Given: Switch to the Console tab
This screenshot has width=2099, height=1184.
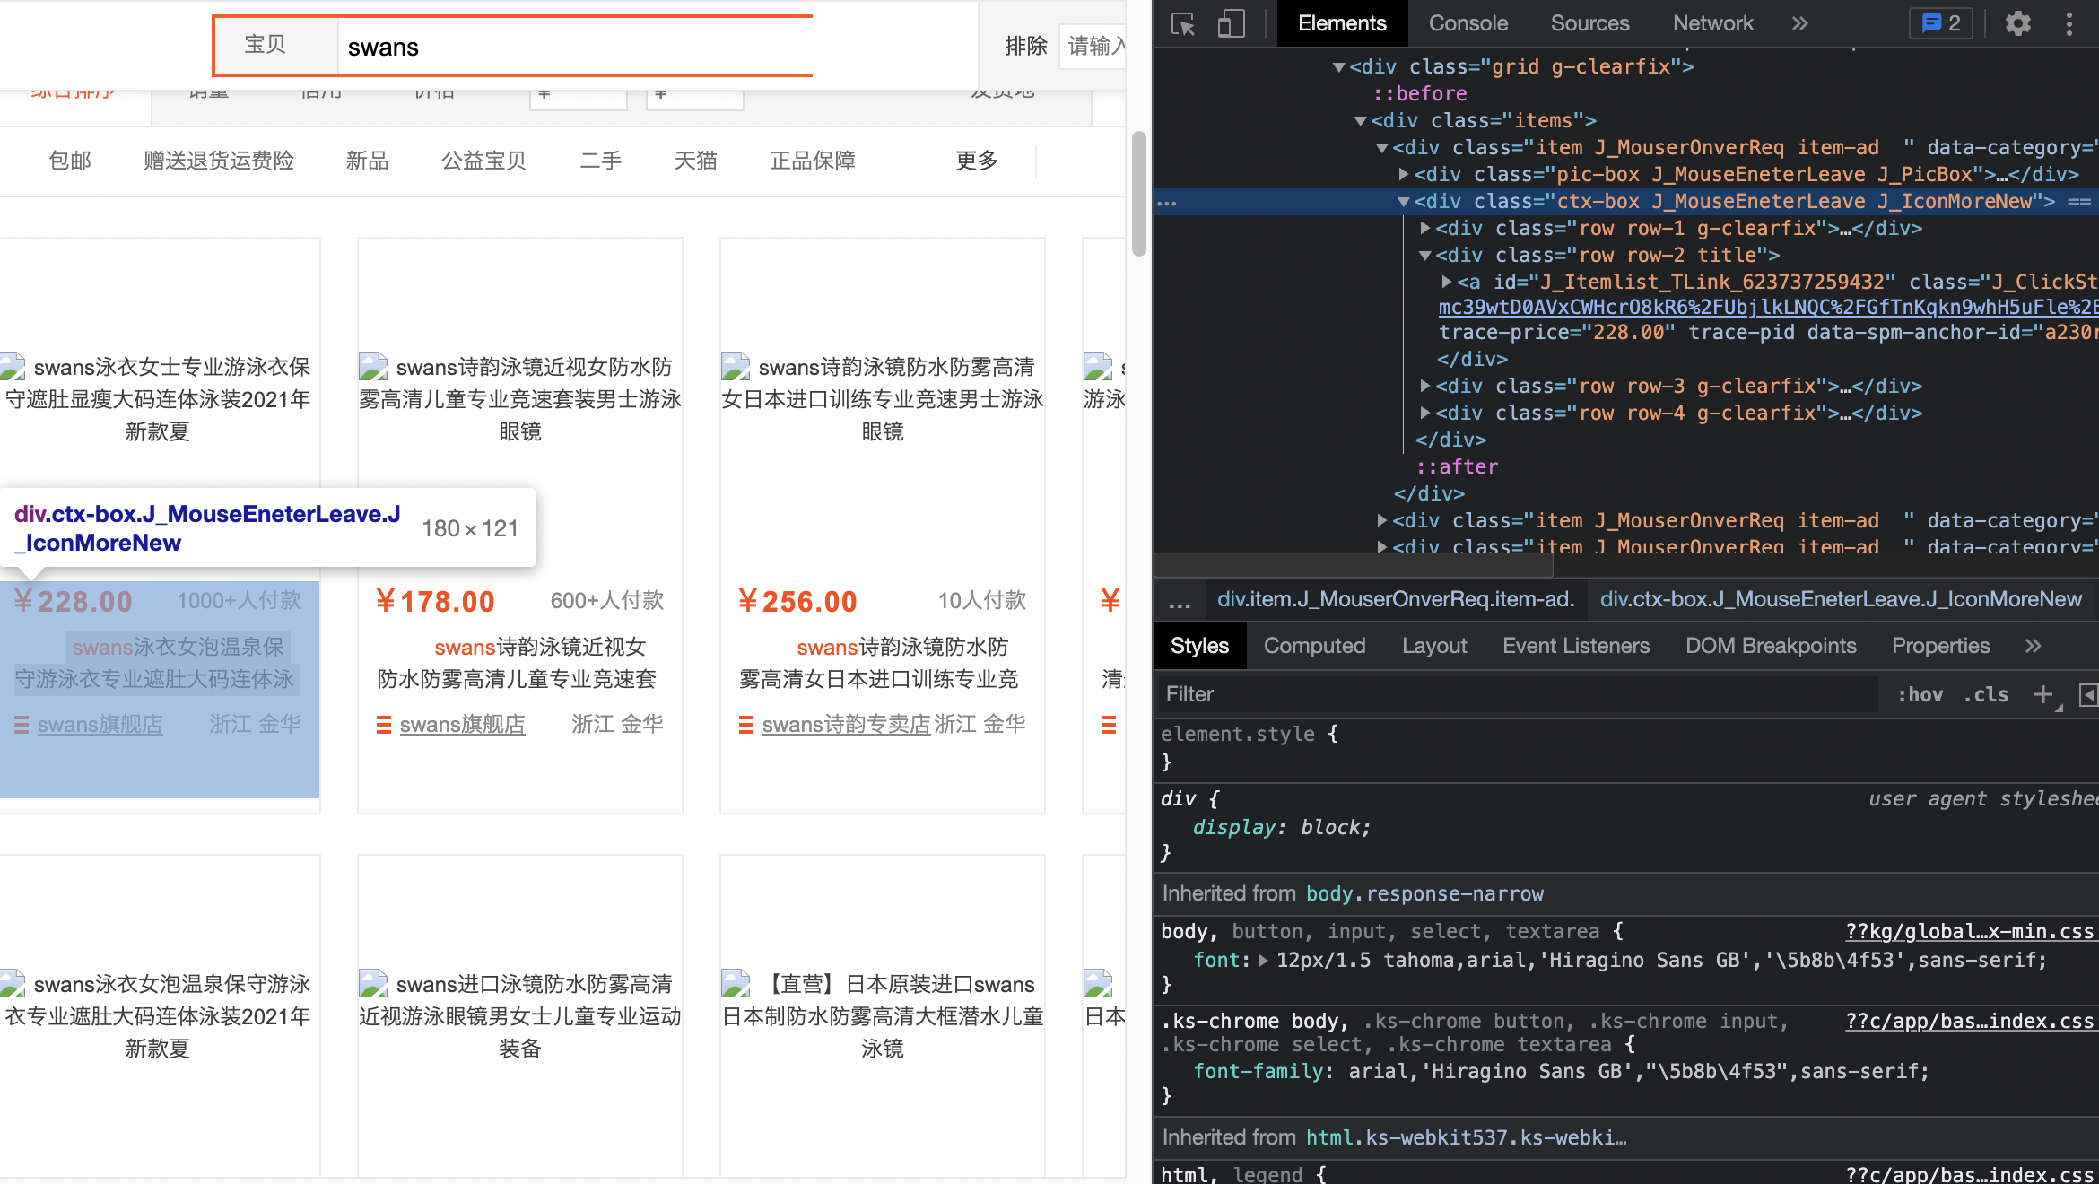Looking at the screenshot, I should [x=1468, y=23].
